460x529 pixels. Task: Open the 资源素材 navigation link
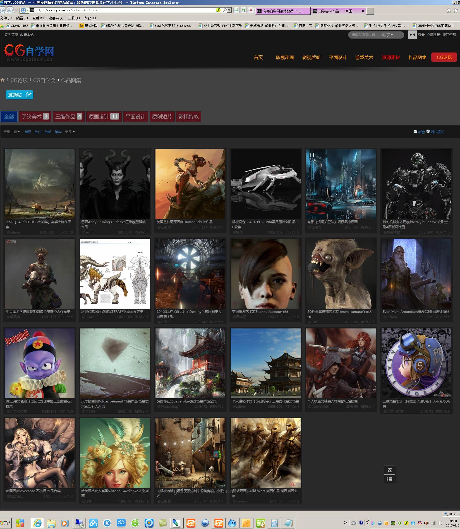[390, 57]
